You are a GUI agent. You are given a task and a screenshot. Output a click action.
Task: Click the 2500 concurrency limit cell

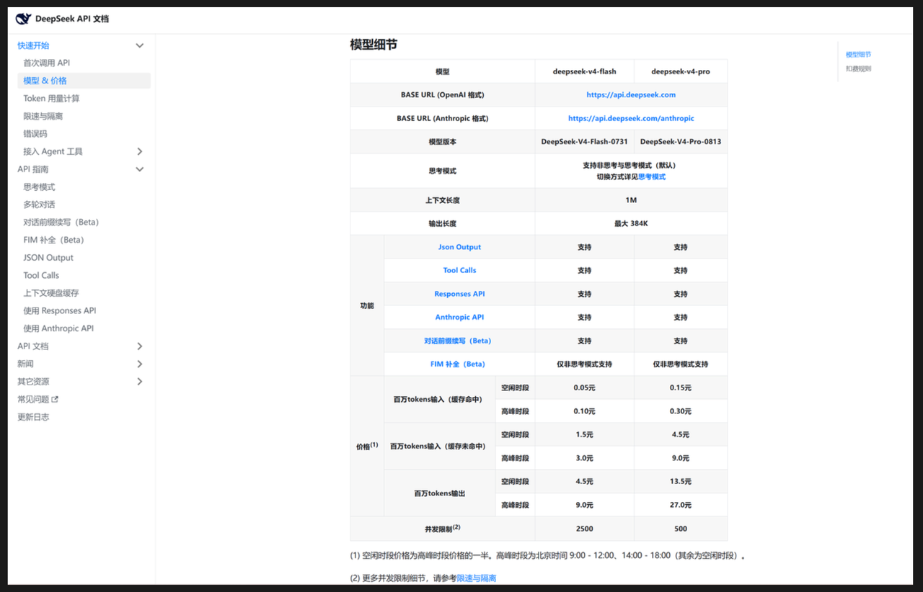click(x=585, y=529)
